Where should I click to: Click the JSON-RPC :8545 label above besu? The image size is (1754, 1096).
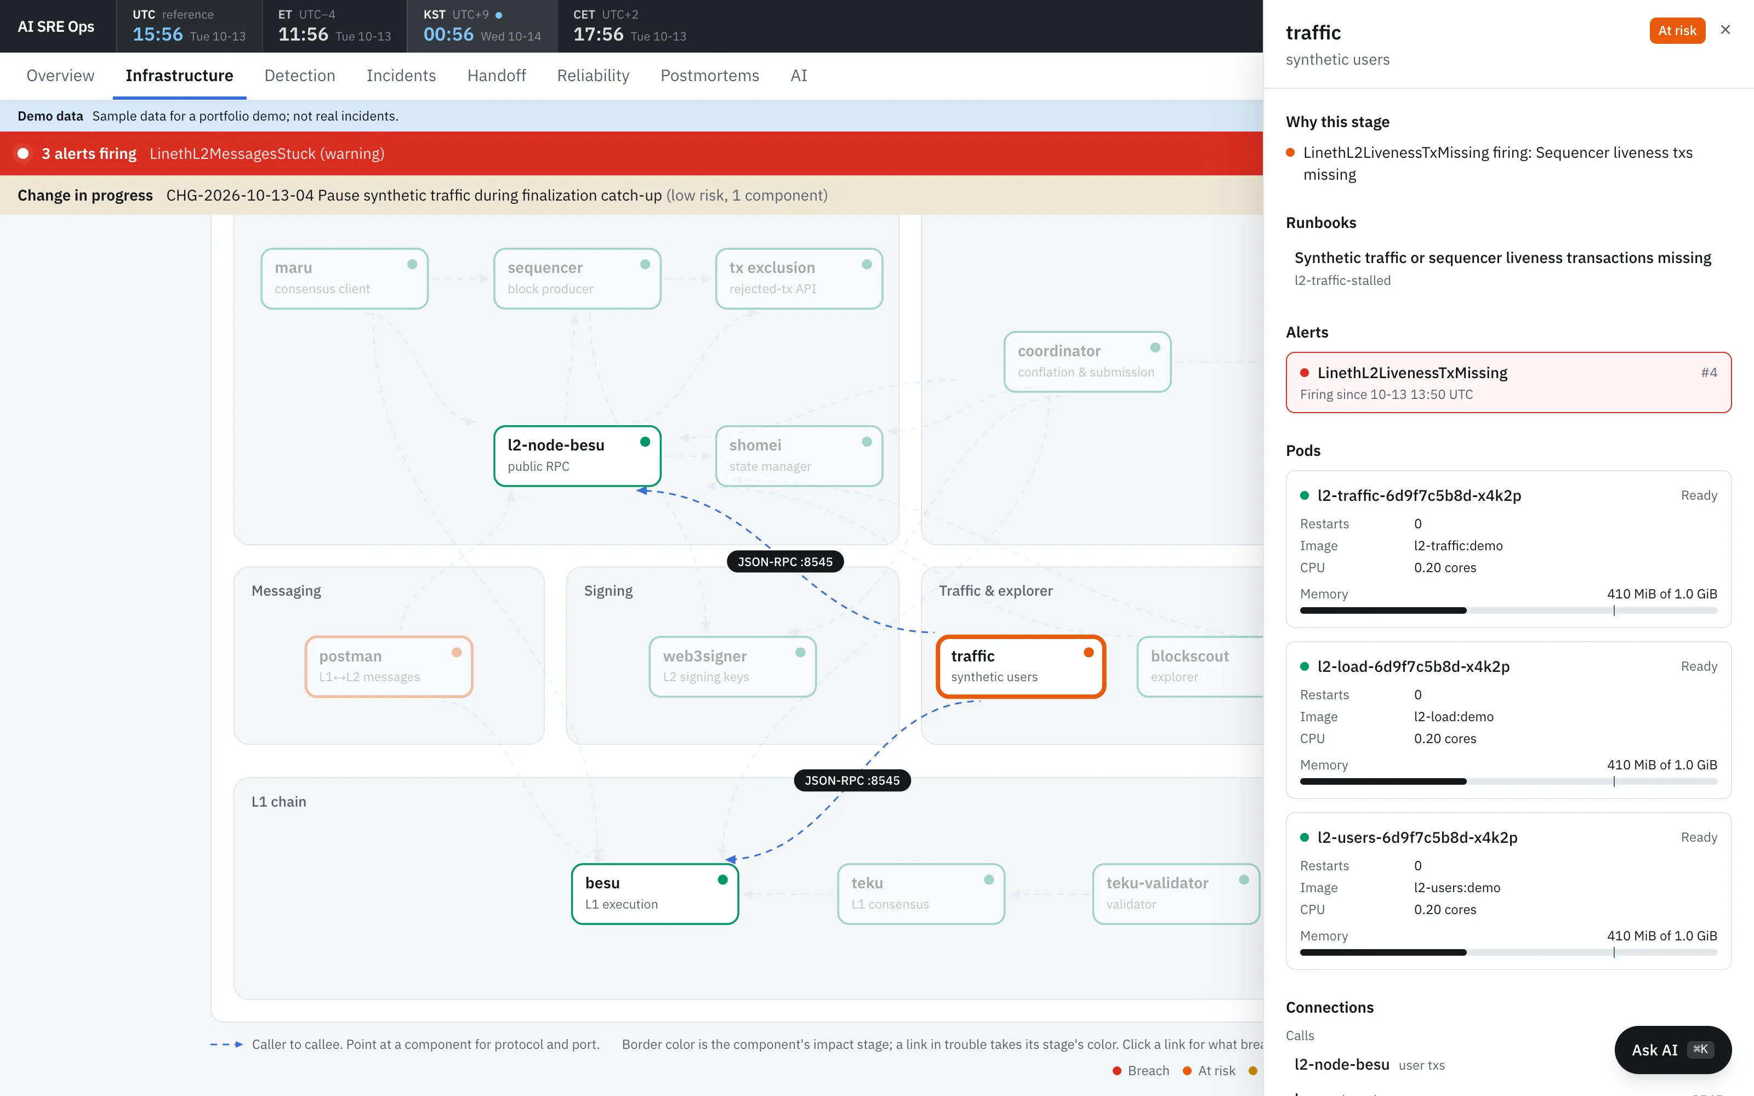click(852, 781)
